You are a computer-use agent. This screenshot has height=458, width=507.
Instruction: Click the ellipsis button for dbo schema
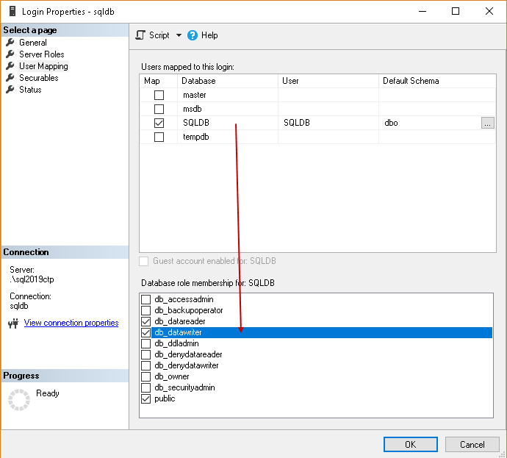click(x=488, y=123)
